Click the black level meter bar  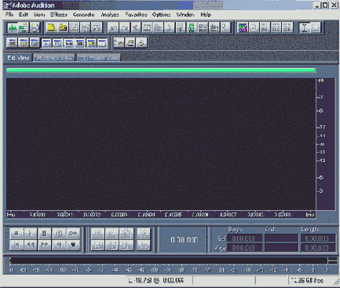(169, 260)
